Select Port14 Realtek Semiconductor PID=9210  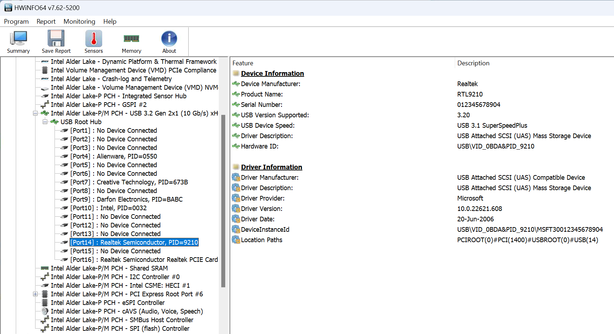pos(134,243)
